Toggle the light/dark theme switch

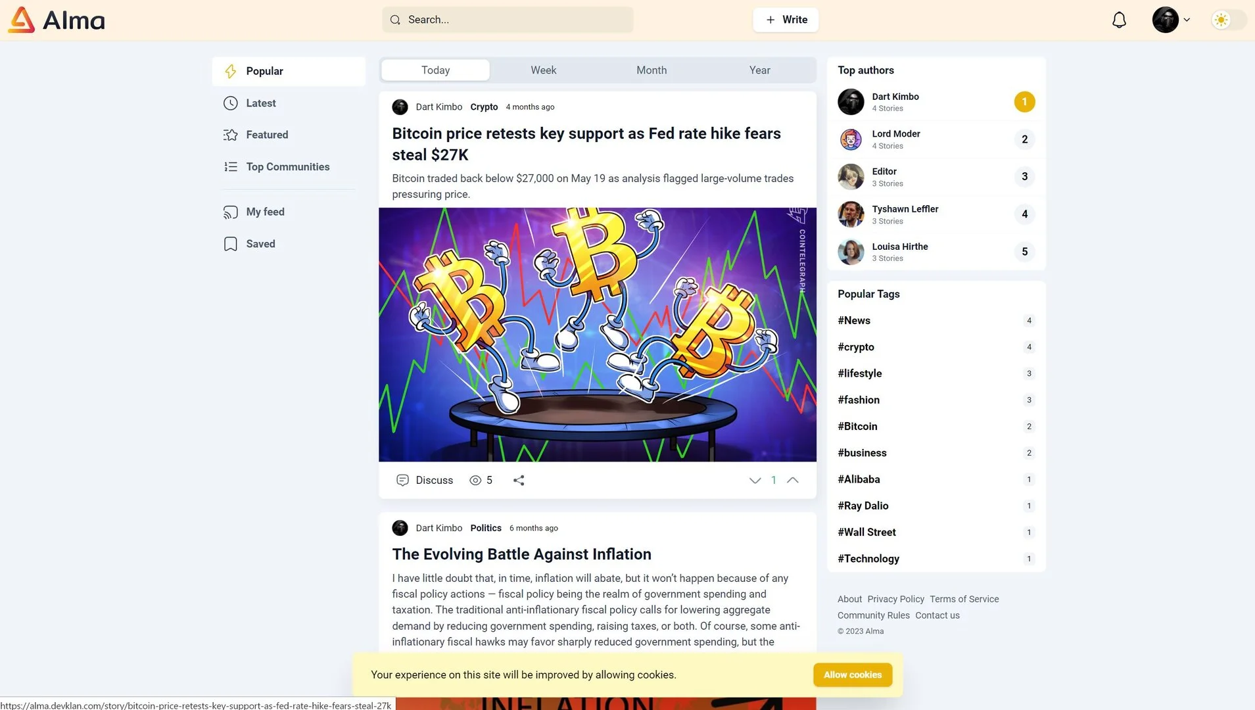click(1228, 20)
